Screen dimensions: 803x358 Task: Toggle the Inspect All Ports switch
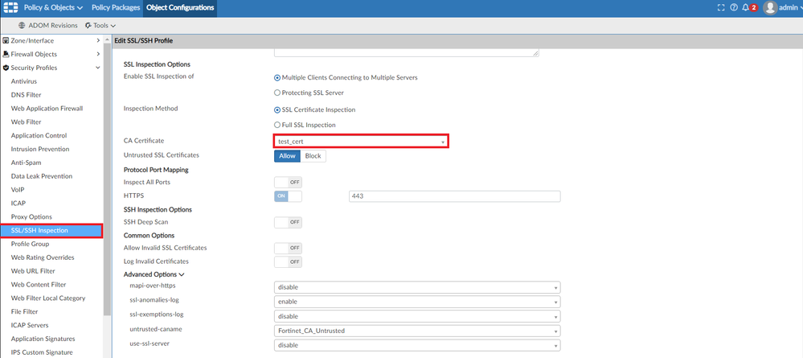tap(288, 183)
